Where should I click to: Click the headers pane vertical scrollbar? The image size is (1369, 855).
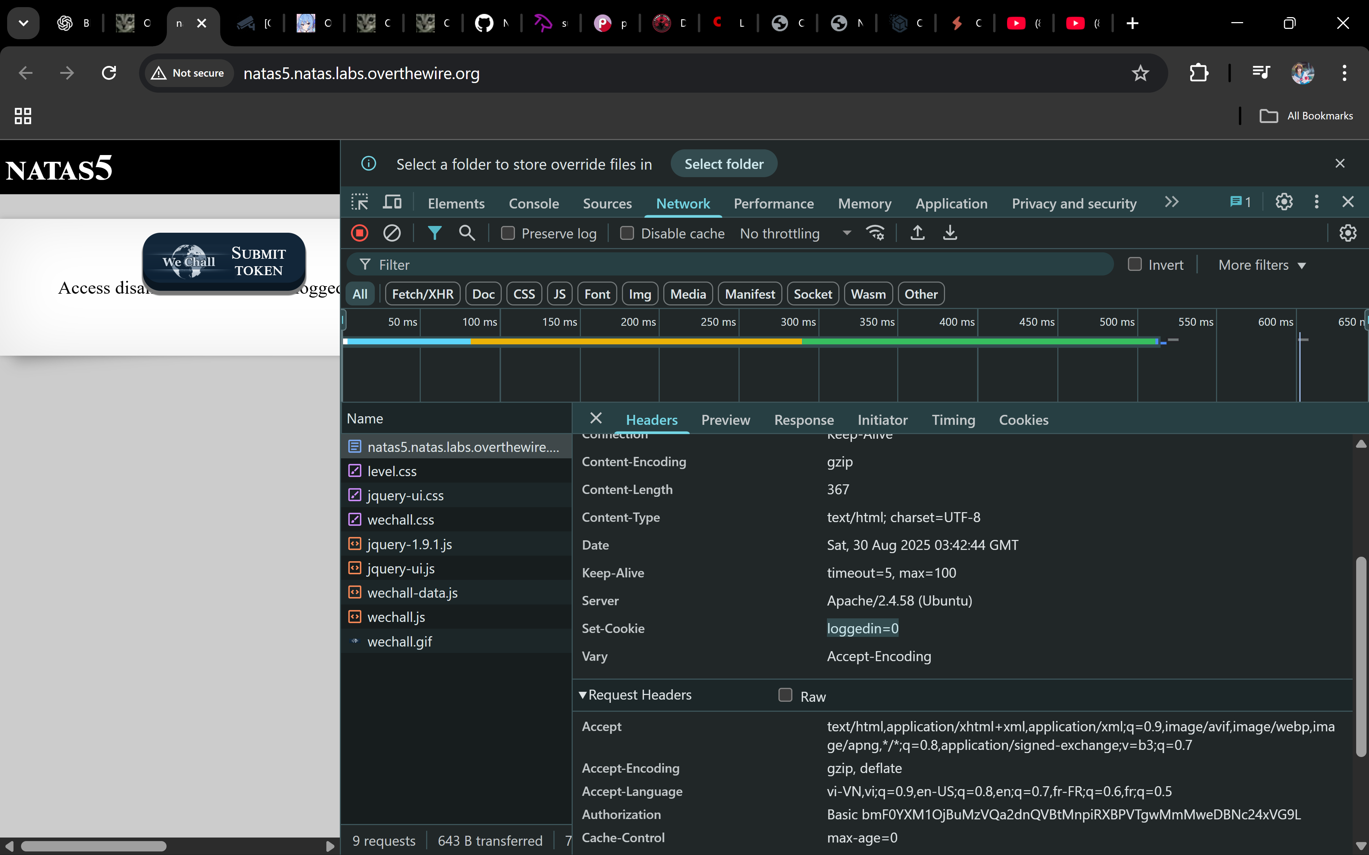pyautogui.click(x=1360, y=656)
